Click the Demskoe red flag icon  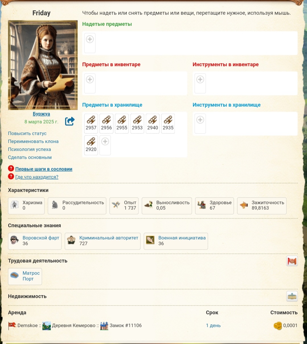point(12,326)
